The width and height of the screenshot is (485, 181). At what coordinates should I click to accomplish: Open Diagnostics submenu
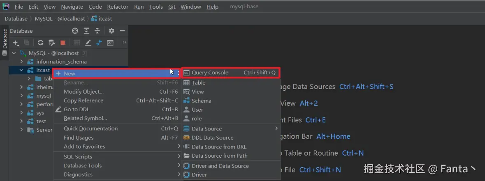118,174
